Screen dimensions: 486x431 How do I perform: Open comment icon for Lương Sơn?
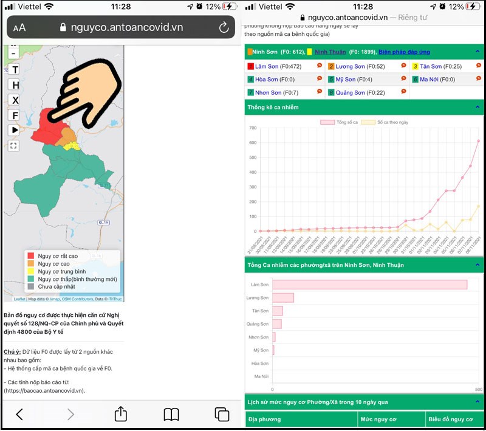[403, 66]
